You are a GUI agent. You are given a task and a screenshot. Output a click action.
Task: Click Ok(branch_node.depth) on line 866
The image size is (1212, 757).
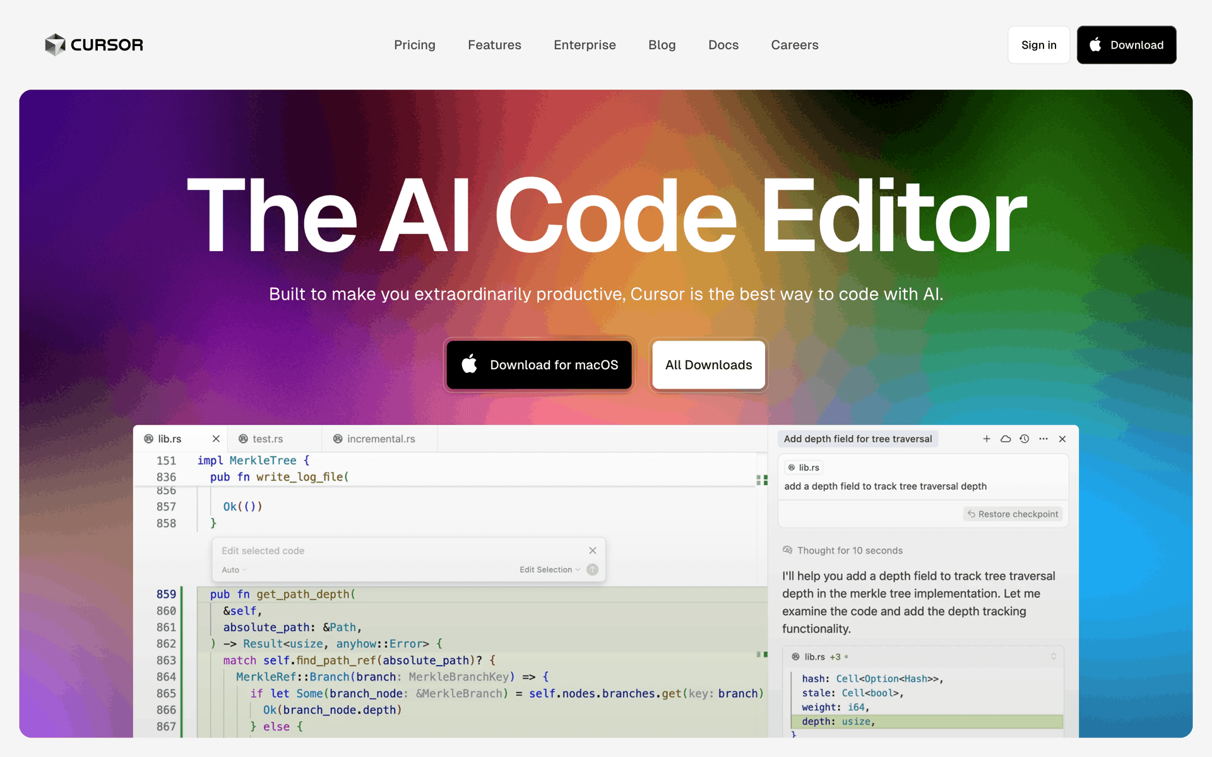[x=332, y=710]
